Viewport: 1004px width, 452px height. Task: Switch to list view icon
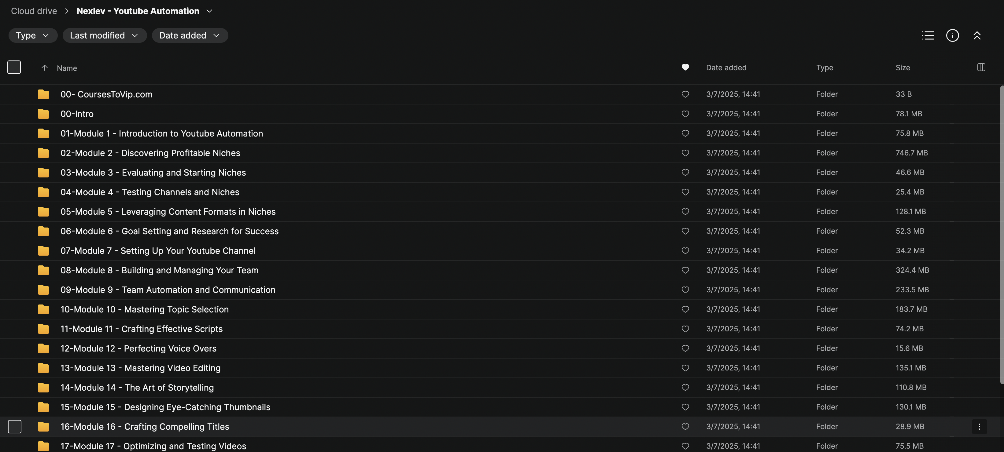click(928, 35)
